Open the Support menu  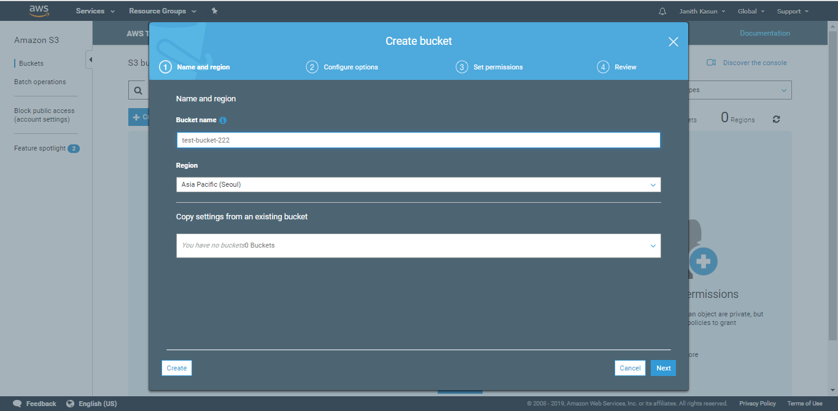[x=793, y=11]
